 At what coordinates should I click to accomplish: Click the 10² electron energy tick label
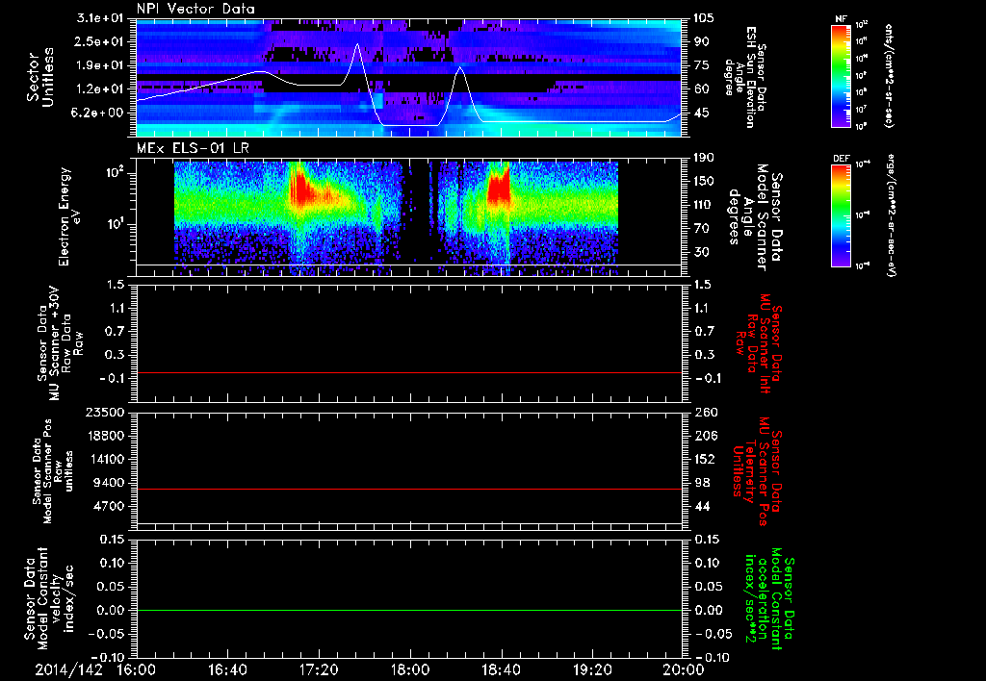coord(115,172)
